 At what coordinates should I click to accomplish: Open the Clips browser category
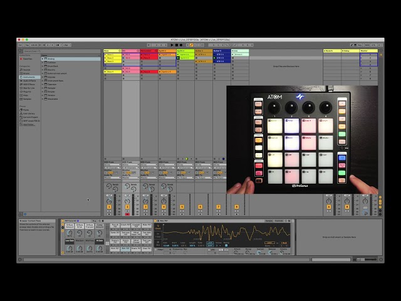point(26,95)
